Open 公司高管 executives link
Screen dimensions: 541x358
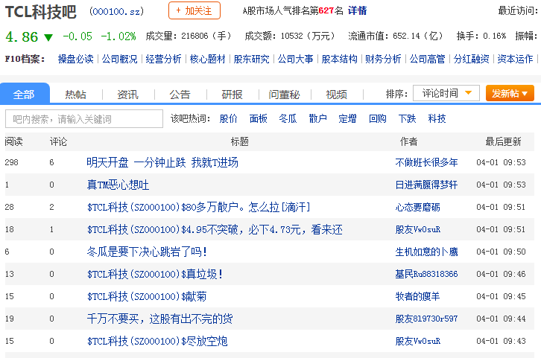point(427,59)
